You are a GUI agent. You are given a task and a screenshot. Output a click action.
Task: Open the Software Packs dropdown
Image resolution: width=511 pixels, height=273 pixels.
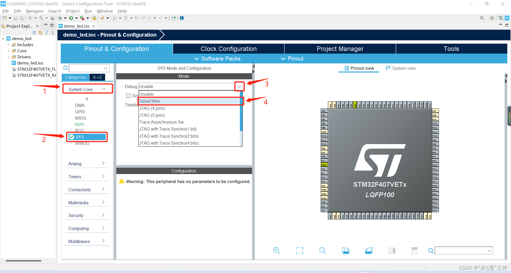217,59
